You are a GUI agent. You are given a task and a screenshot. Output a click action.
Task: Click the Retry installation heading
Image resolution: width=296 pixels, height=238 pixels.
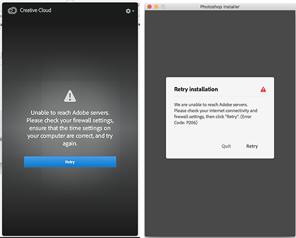(196, 89)
